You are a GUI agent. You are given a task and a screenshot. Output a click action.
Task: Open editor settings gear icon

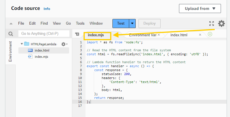221,24
